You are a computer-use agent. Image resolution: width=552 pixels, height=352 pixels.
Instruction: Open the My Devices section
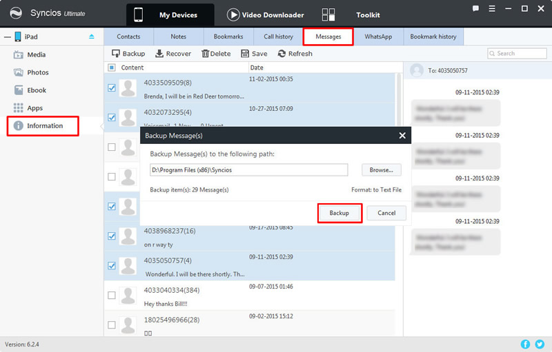[x=170, y=14]
